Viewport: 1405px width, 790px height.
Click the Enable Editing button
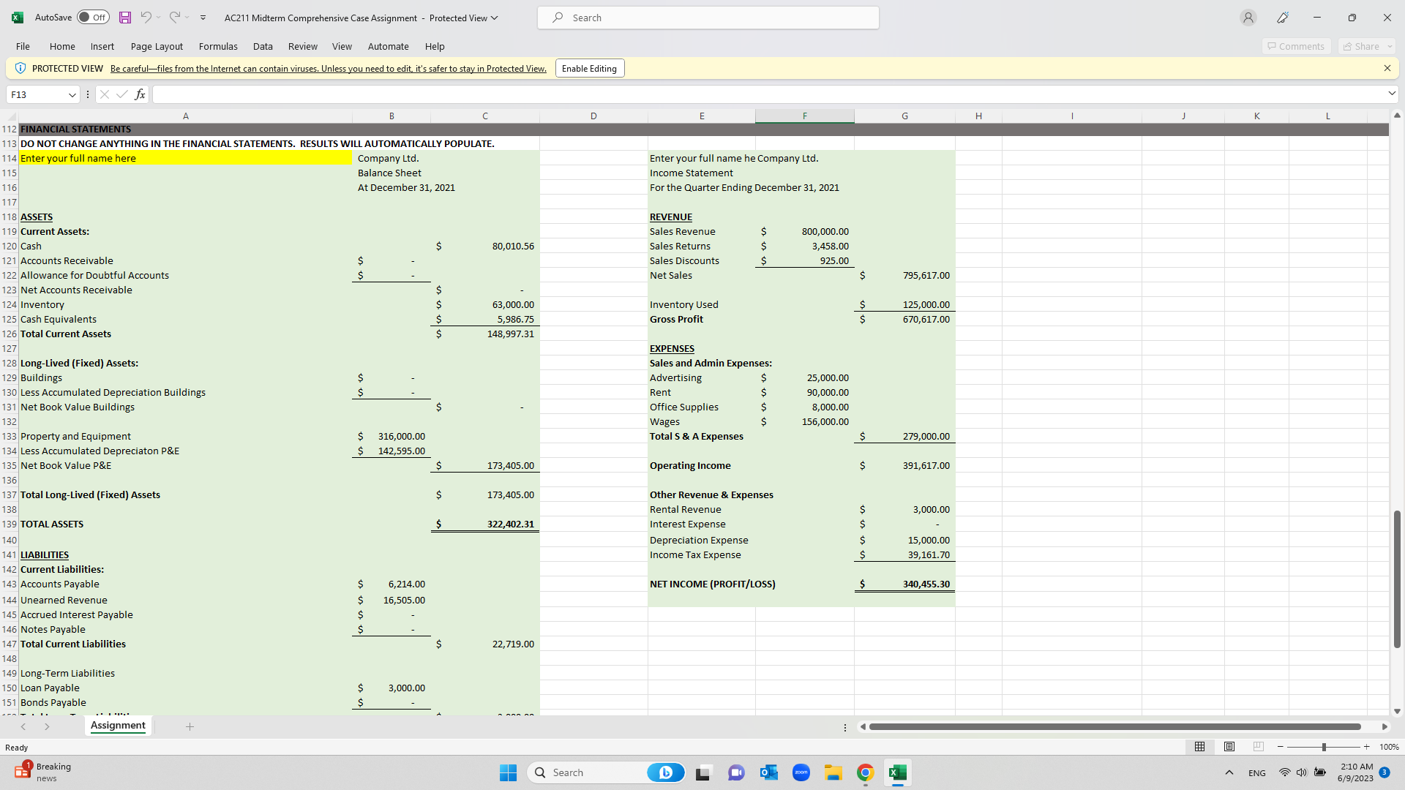[589, 68]
